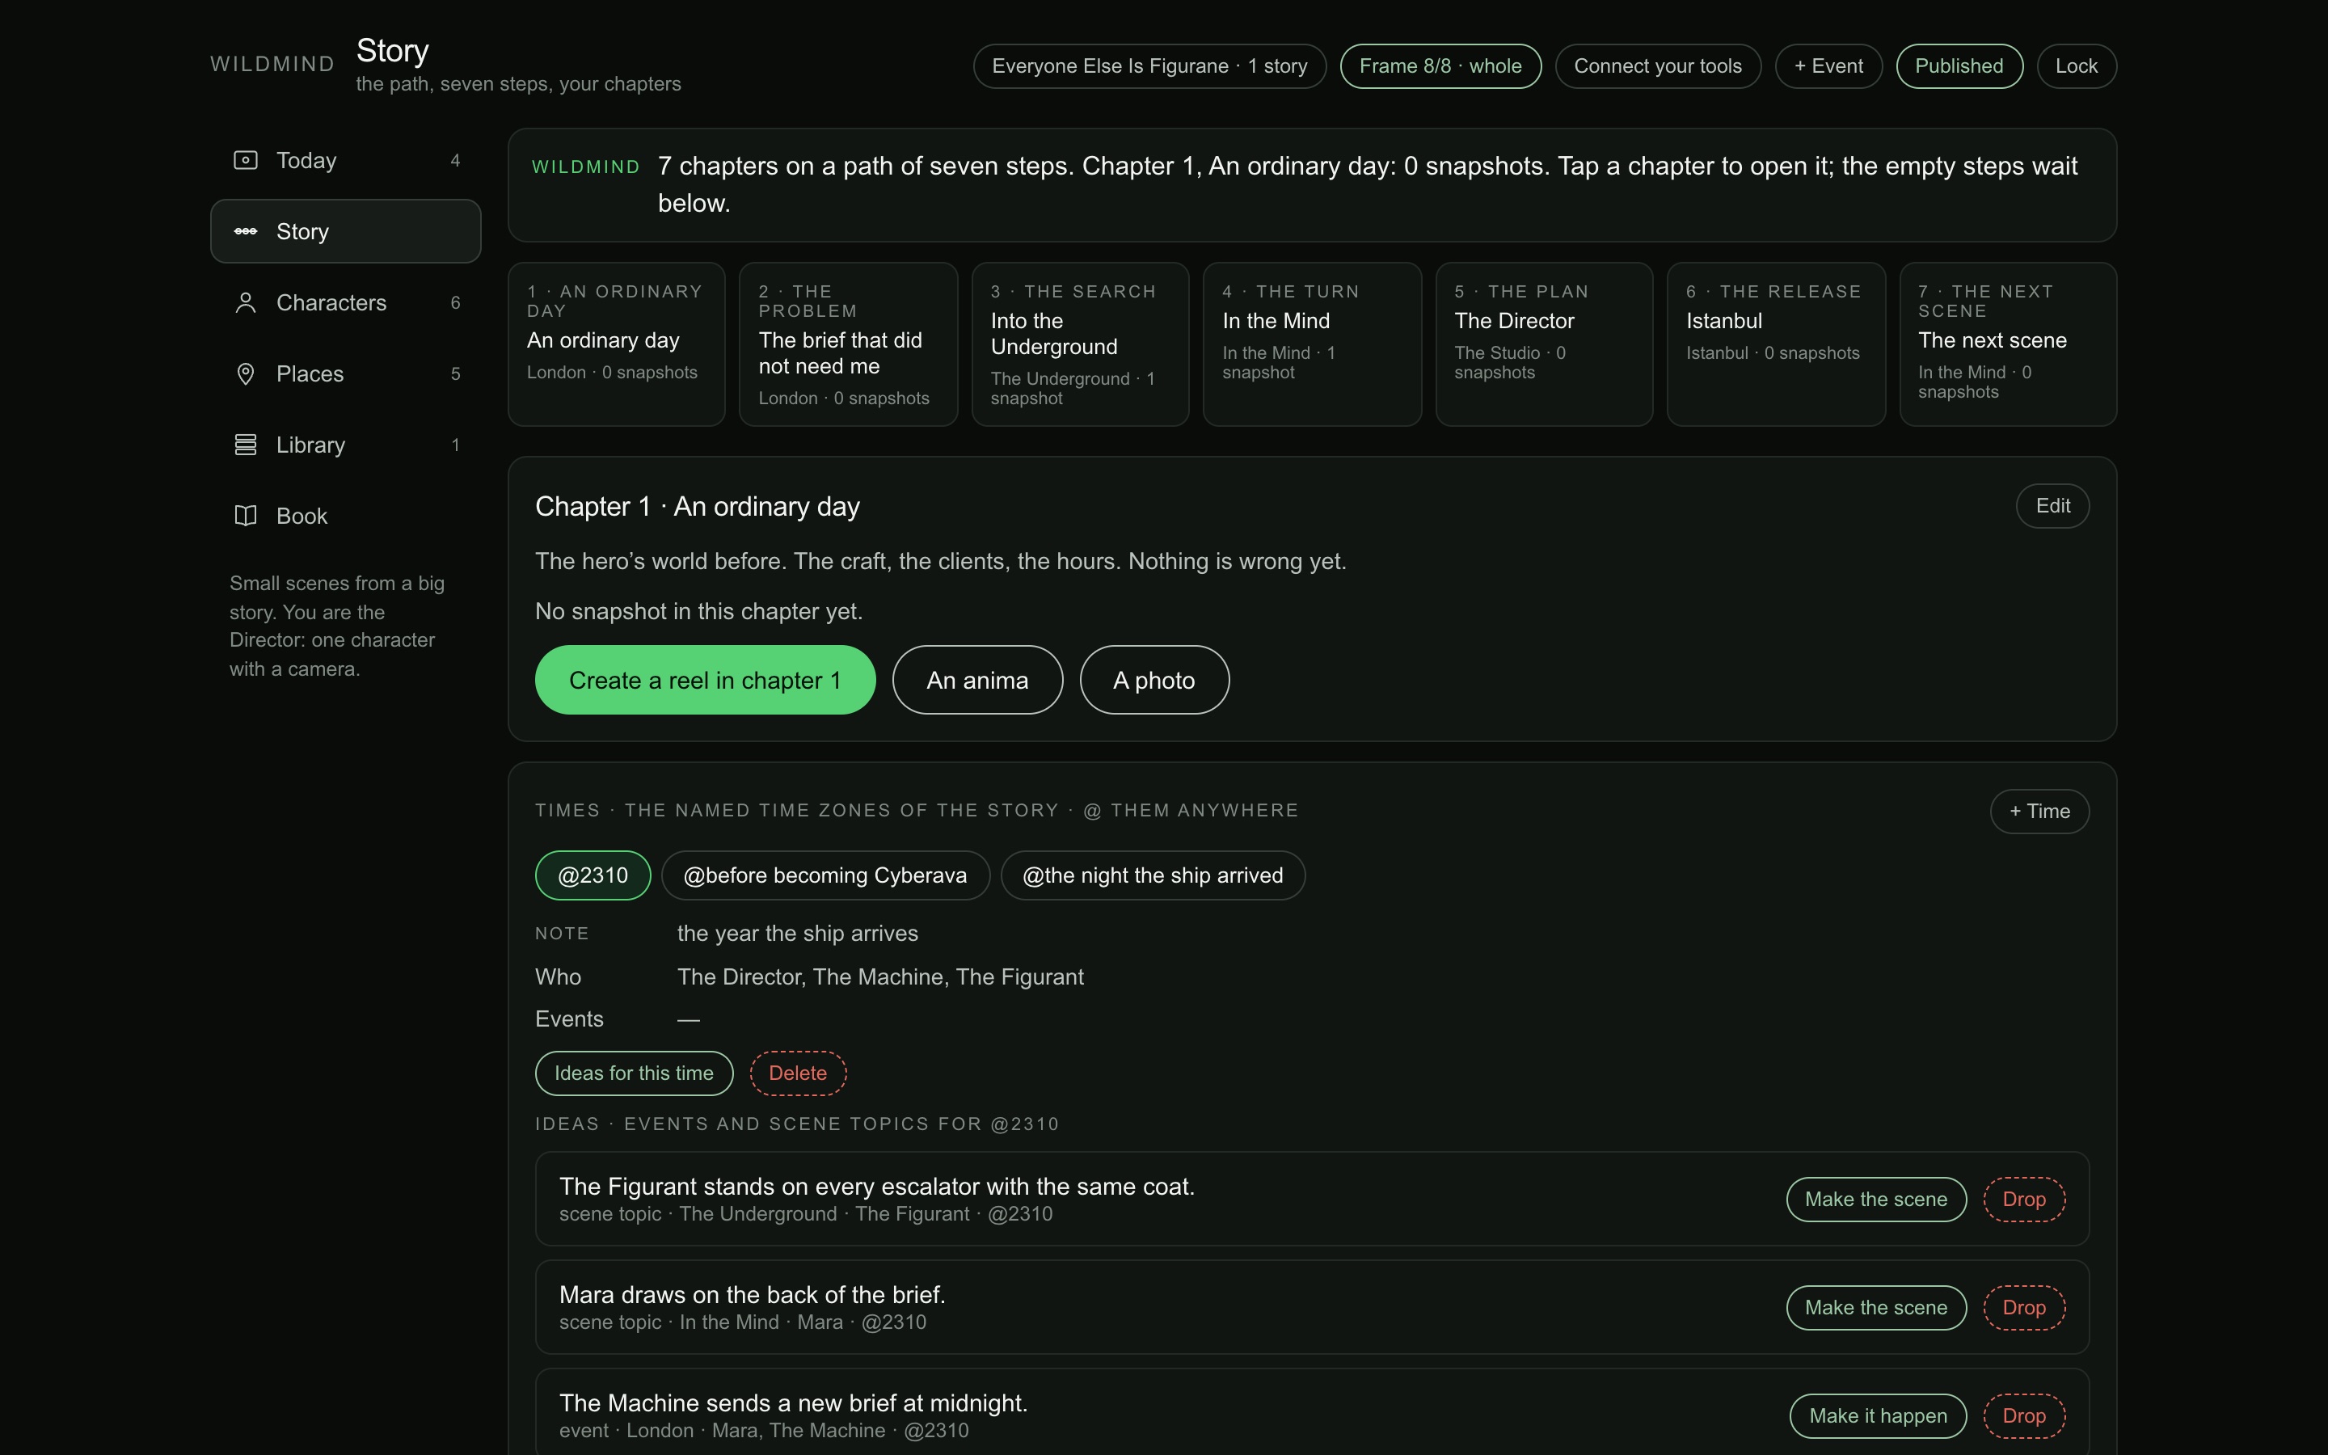Drop the Mara draws on the brief idea
This screenshot has width=2328, height=1455.
2024,1307
